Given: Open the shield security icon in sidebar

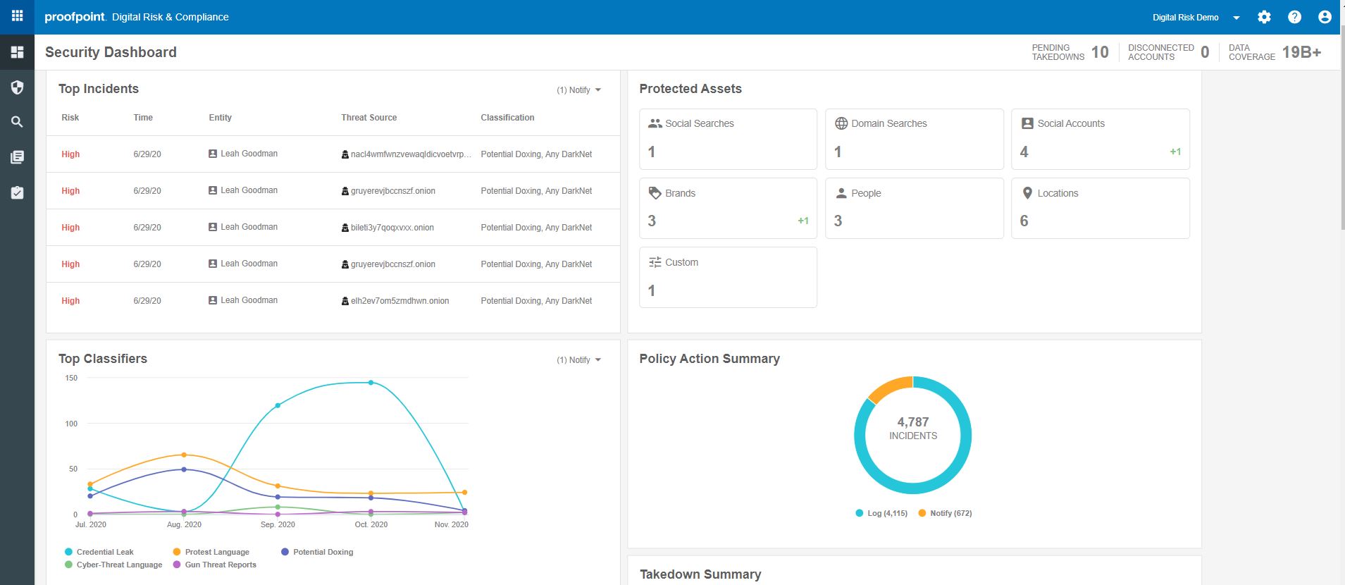Looking at the screenshot, I should pyautogui.click(x=17, y=87).
